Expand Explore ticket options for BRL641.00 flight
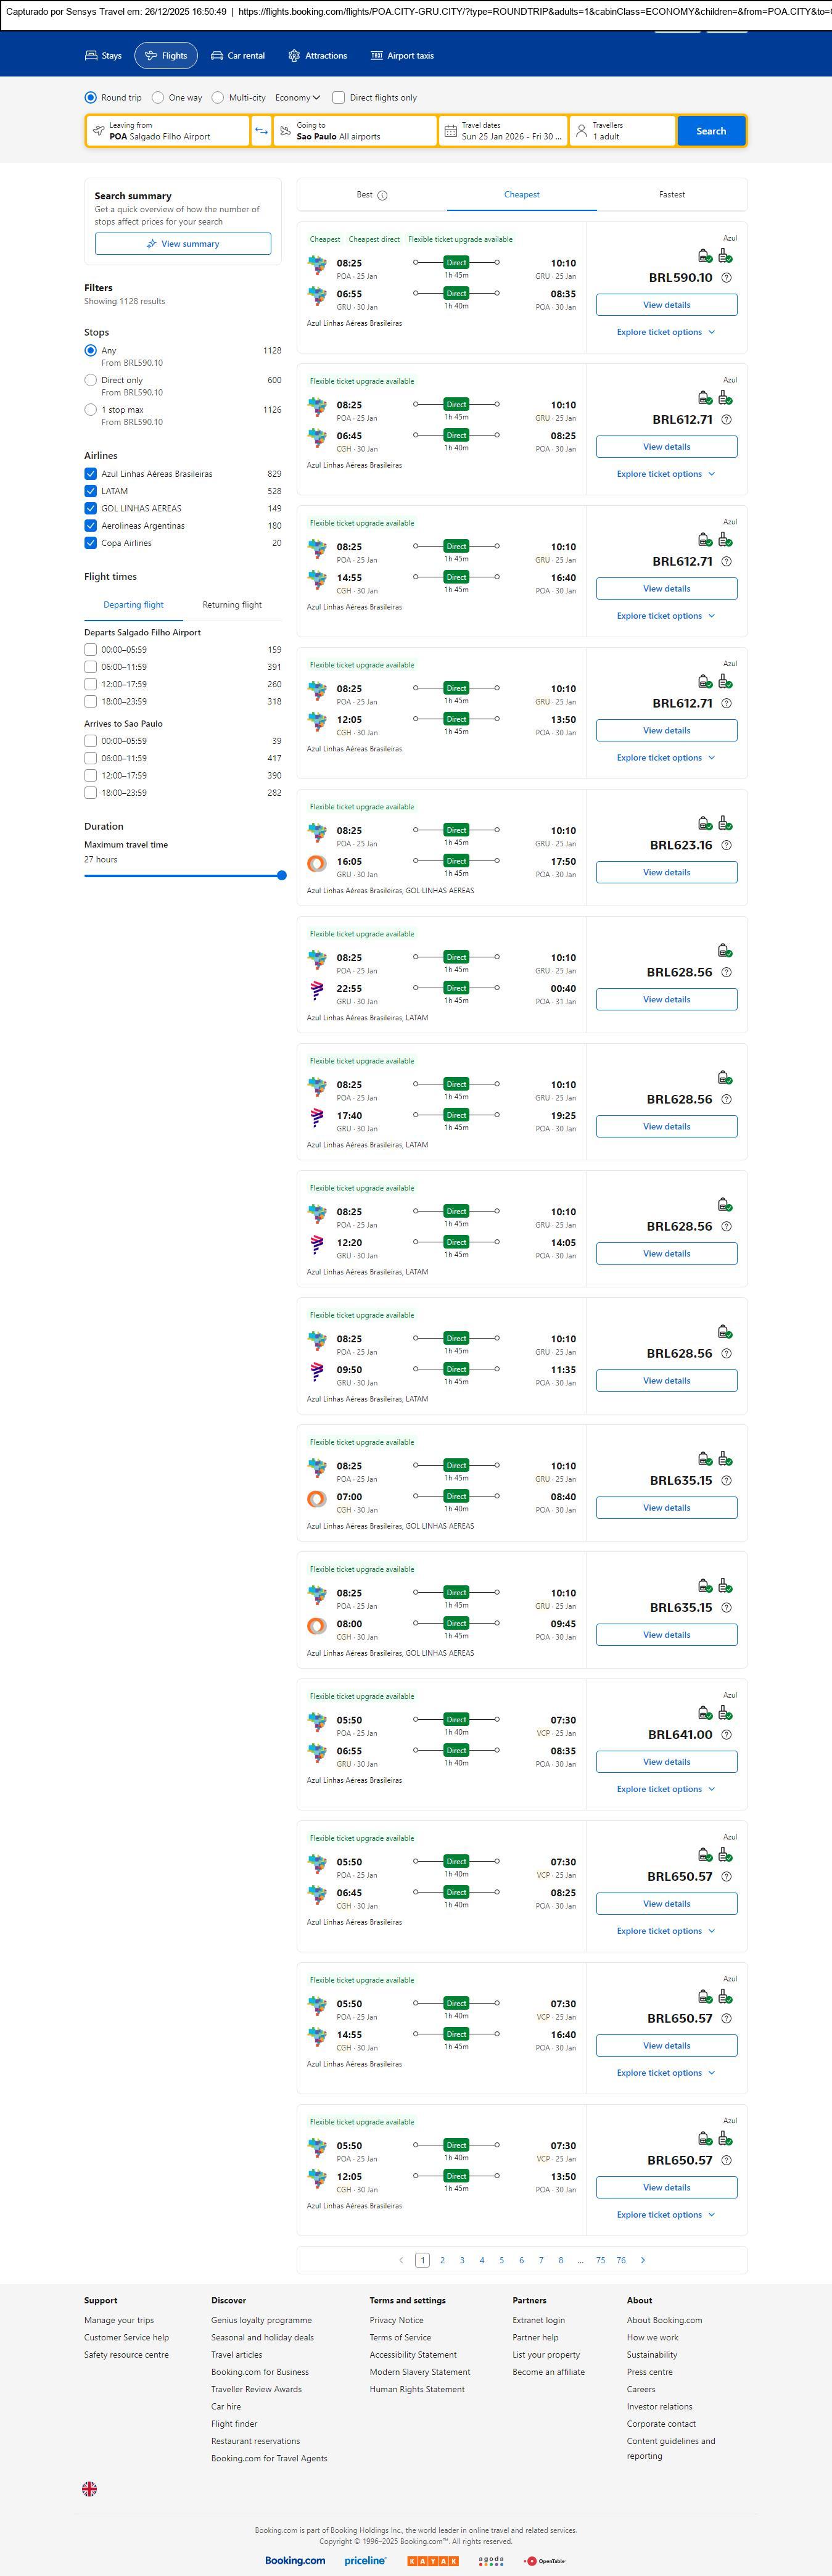The width and height of the screenshot is (832, 2576). [666, 1788]
